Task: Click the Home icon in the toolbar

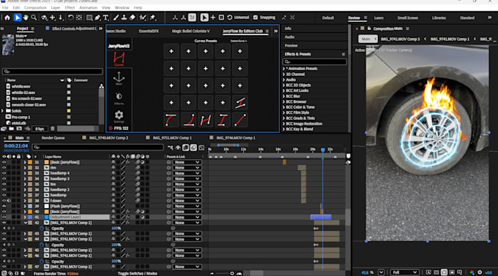Action: [7, 18]
